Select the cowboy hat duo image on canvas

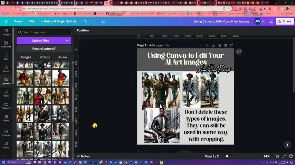tap(200, 90)
